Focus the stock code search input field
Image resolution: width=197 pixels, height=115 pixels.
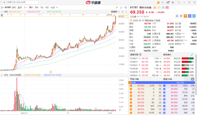tap(19, 2)
